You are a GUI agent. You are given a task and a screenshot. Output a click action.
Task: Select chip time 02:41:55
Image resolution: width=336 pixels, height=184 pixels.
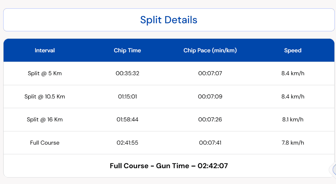pos(127,143)
